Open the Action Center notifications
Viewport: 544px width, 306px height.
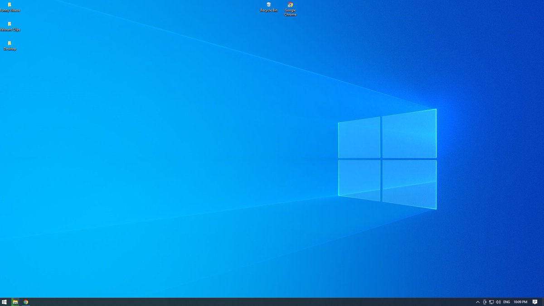535,302
